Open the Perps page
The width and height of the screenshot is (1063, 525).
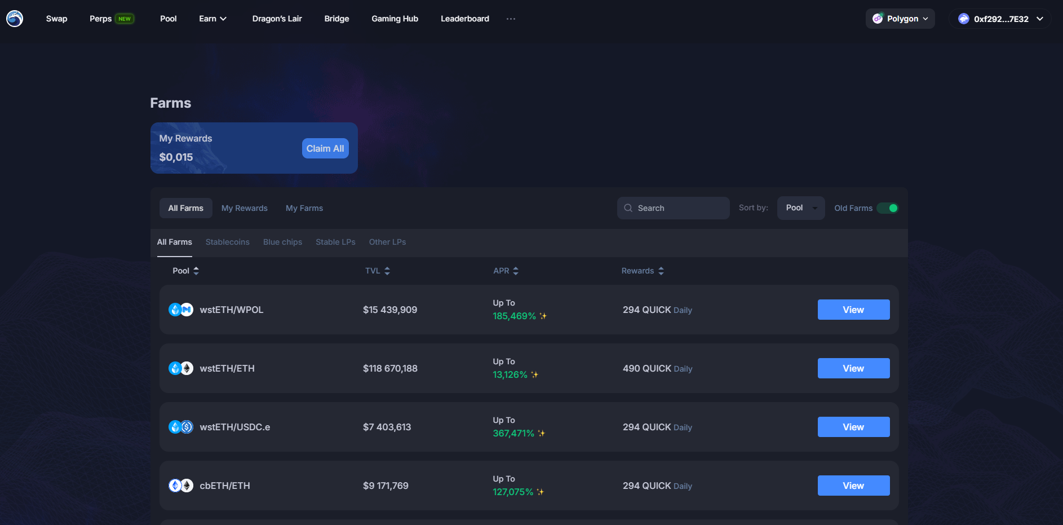point(101,19)
